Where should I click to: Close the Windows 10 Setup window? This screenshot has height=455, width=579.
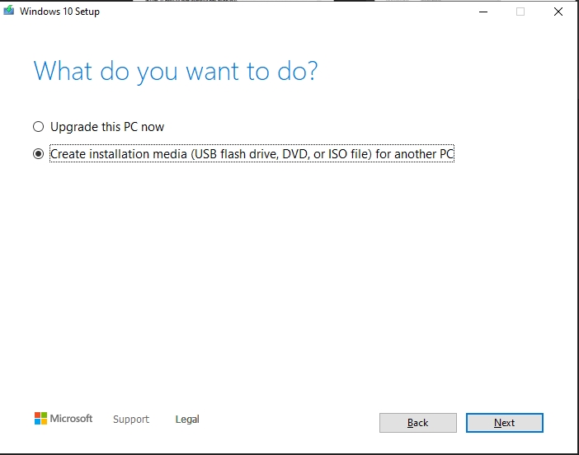(x=558, y=12)
